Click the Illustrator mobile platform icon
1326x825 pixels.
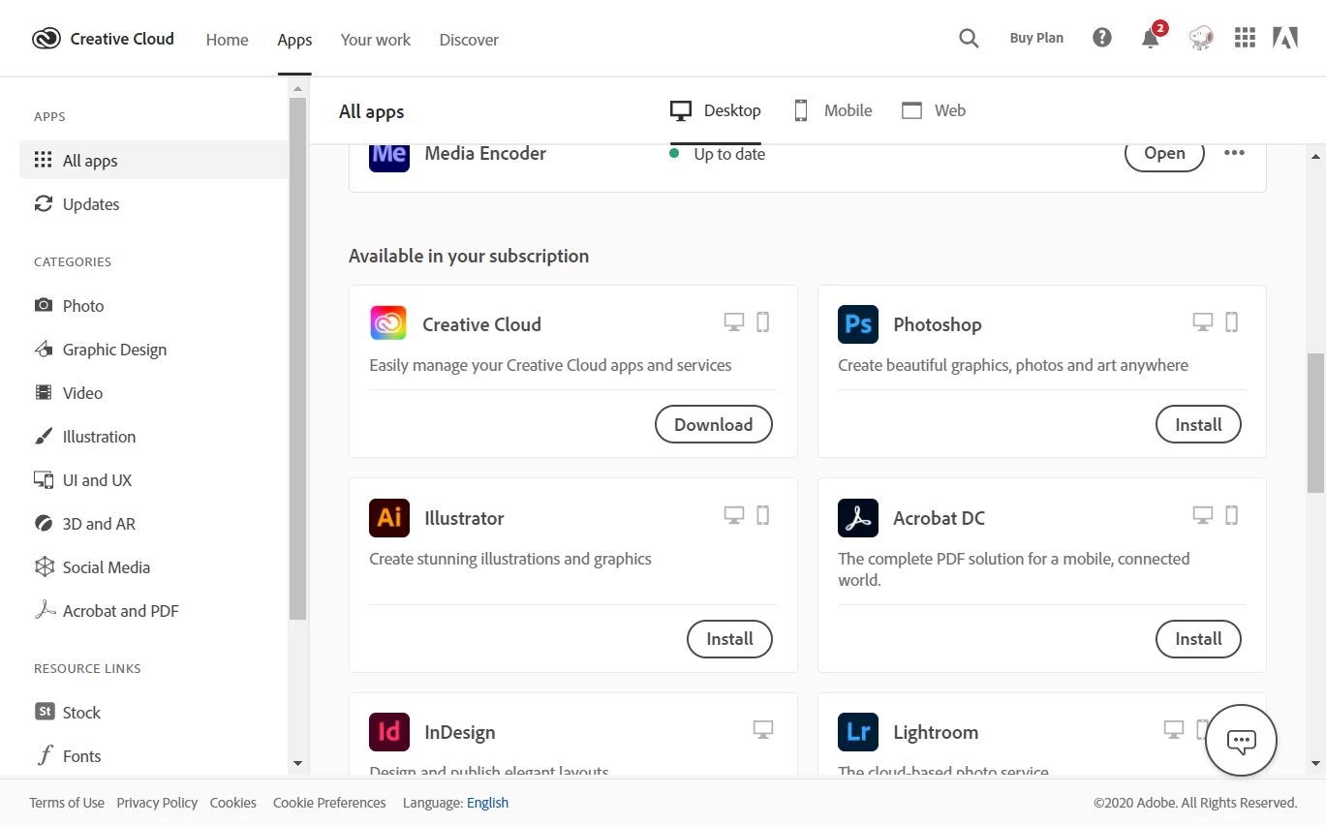click(763, 515)
